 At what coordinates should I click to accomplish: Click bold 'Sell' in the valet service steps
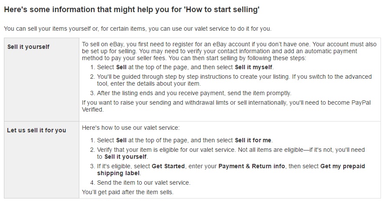(121, 140)
